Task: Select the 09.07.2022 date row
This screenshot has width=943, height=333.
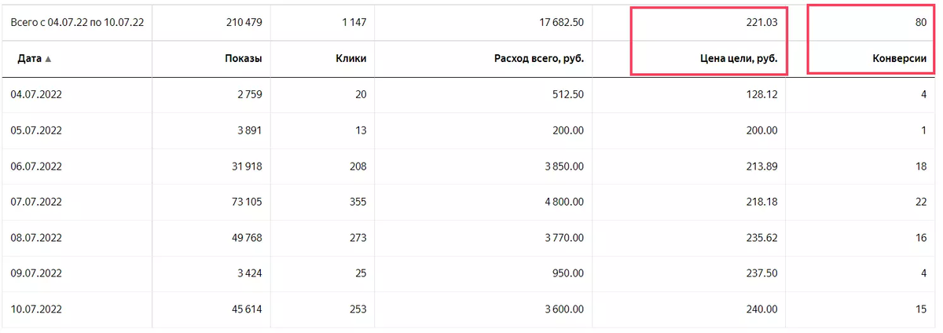Action: [471, 273]
